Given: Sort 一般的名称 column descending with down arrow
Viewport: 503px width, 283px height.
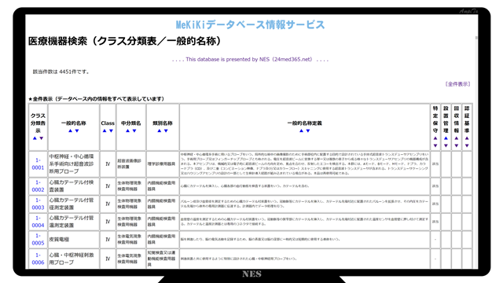Looking at the screenshot, I should point(77,130).
